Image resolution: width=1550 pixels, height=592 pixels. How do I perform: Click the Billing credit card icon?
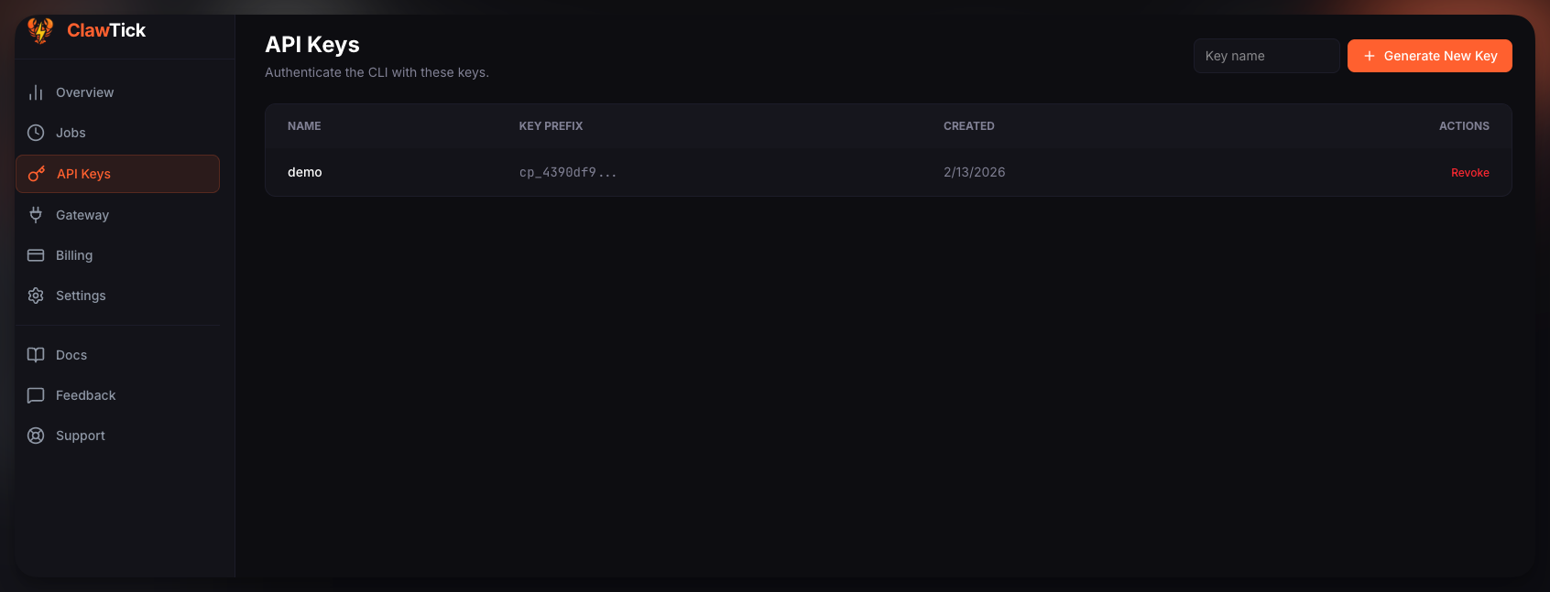[x=36, y=255]
